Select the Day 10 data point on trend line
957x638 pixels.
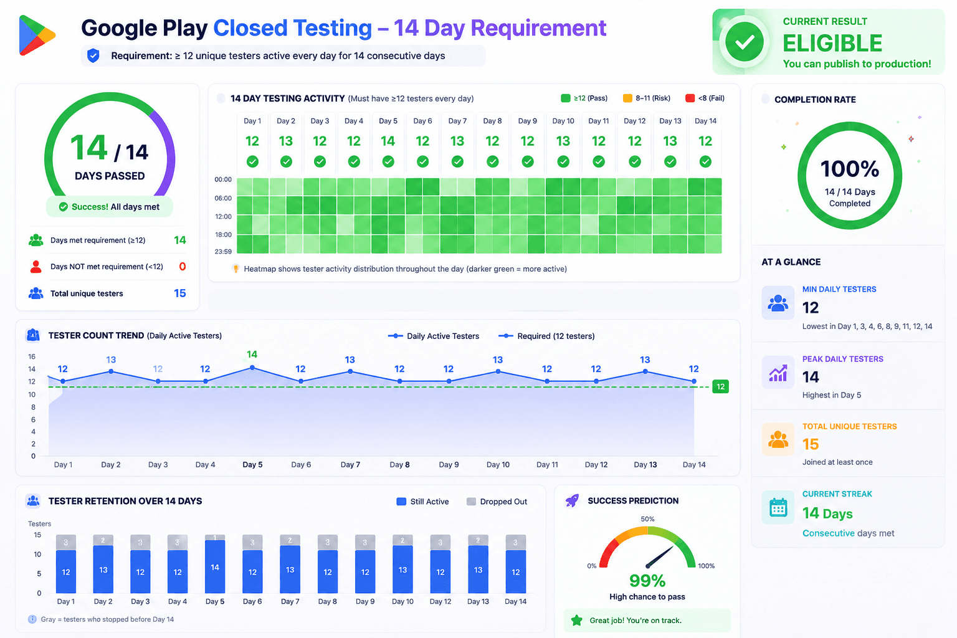coord(498,371)
